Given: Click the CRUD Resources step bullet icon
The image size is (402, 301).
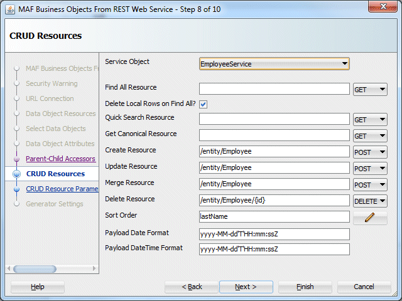Looking at the screenshot, I should (x=17, y=174).
